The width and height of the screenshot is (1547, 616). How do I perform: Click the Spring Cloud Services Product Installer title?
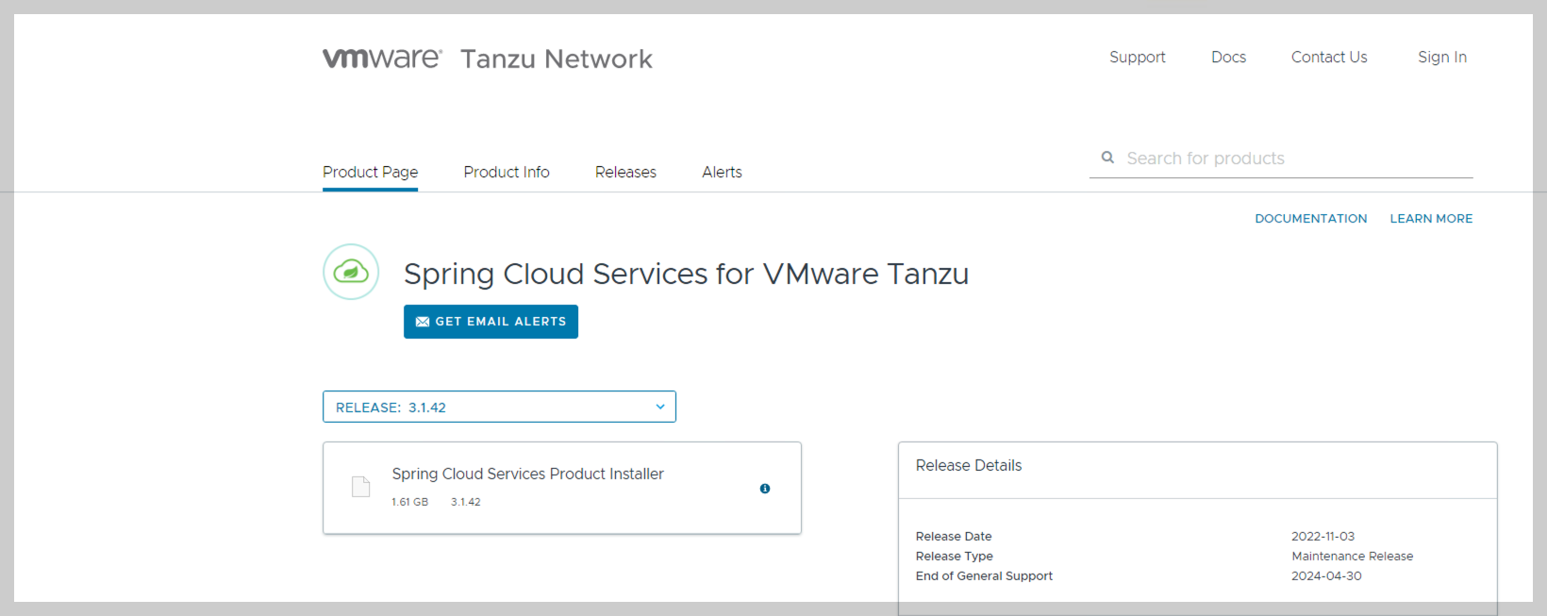527,474
